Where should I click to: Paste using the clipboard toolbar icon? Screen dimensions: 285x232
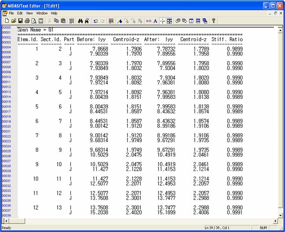coord(63,21)
